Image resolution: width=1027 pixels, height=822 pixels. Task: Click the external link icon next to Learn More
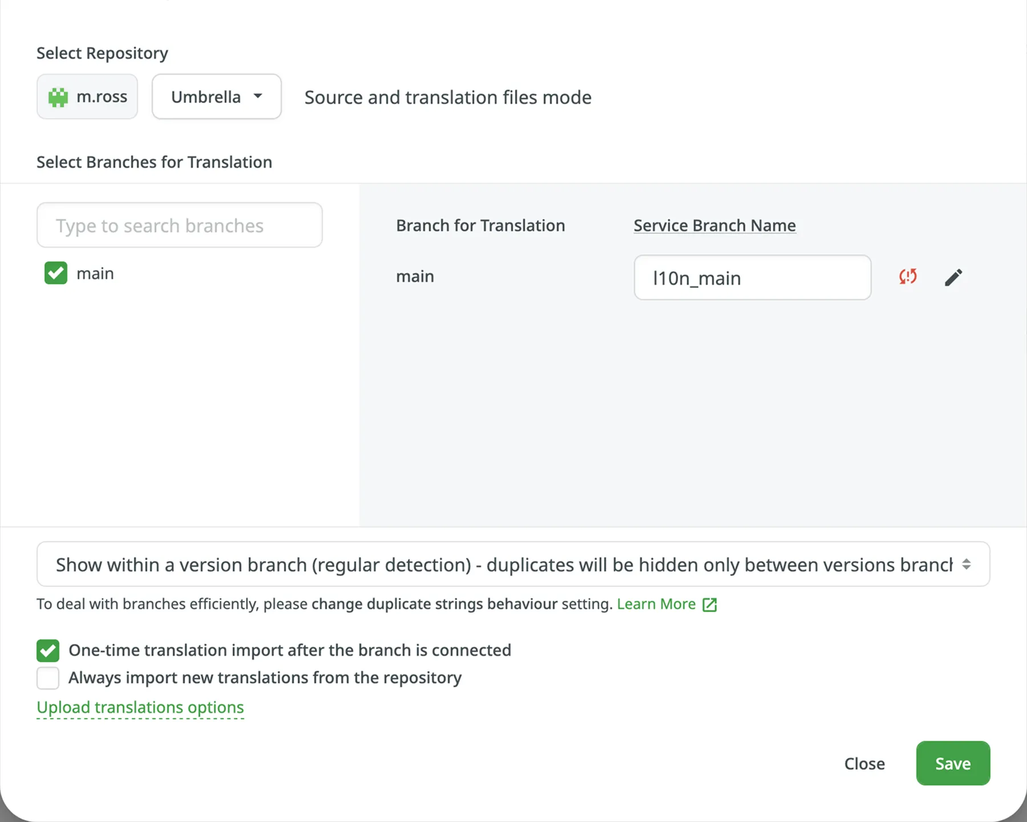point(709,604)
